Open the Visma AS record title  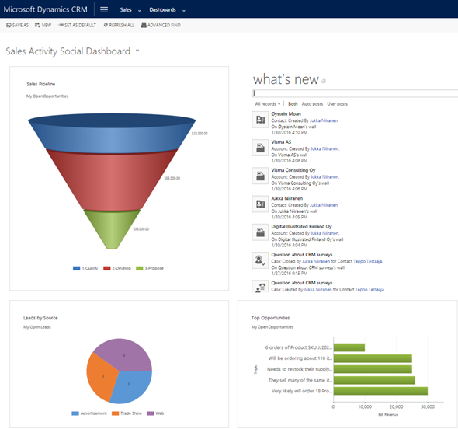[281, 141]
